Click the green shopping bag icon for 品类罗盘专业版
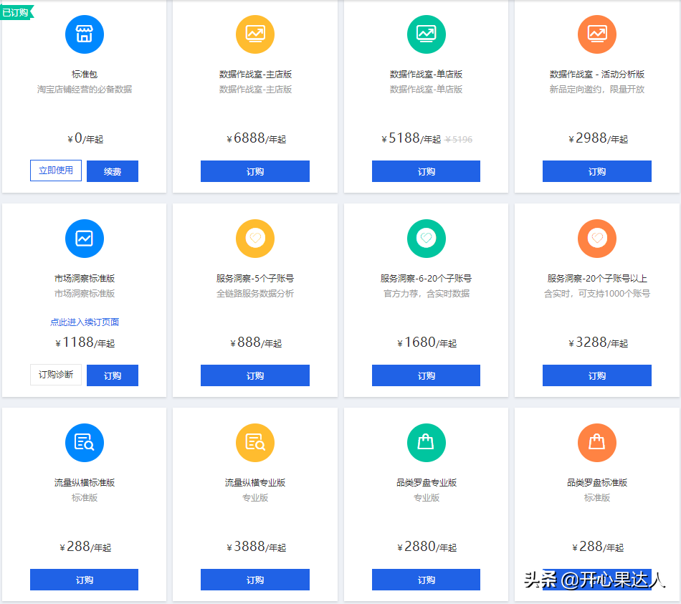This screenshot has height=604, width=681. tap(426, 443)
